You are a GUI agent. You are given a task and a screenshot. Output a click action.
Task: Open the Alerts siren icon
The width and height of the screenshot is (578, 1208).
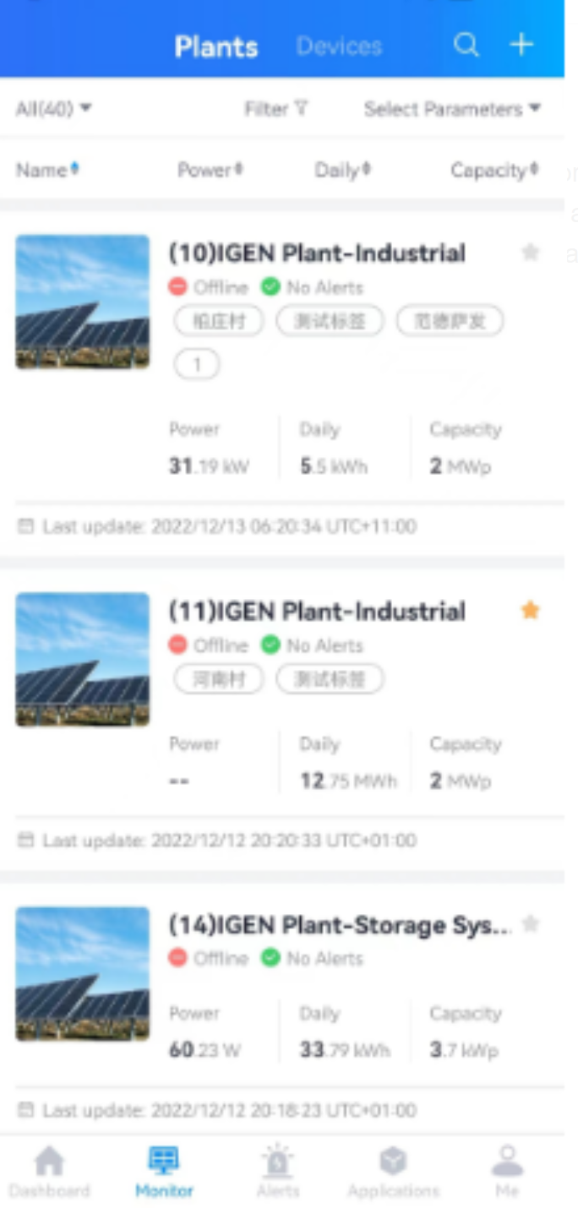[x=278, y=1162]
